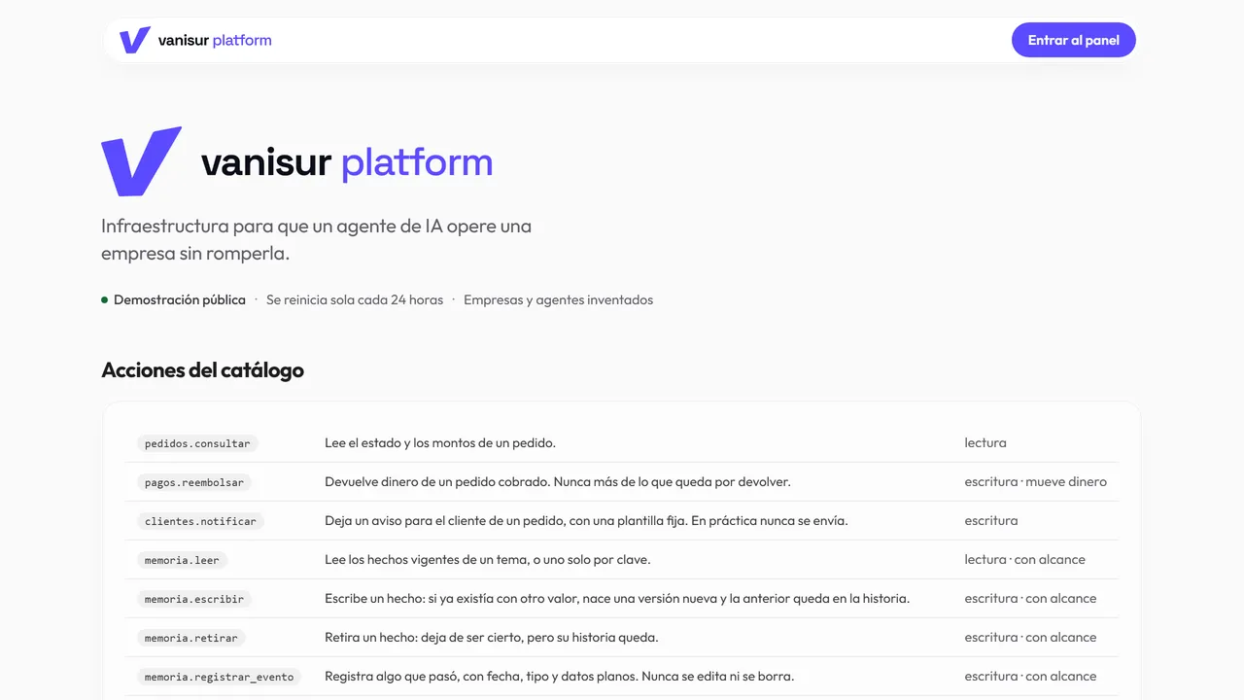This screenshot has width=1244, height=700.
Task: Click the "vanisur platform" brand name in the navigation bar
Action: click(215, 40)
